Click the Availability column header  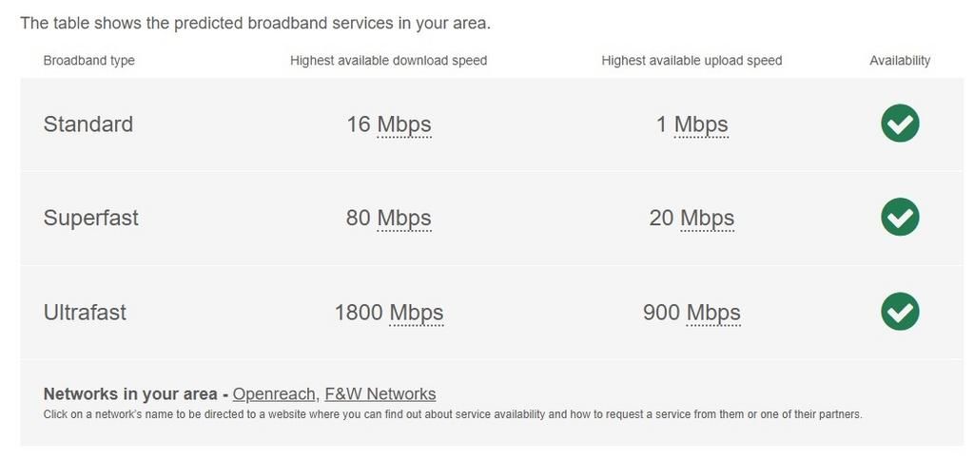(x=900, y=61)
